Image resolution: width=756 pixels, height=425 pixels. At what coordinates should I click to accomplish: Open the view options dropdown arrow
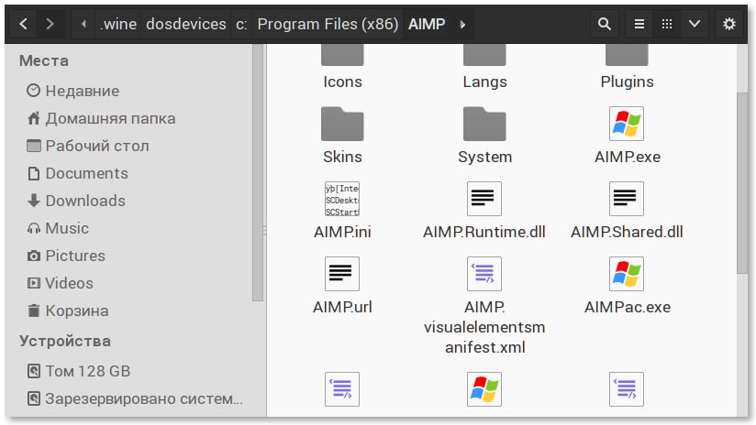tap(695, 24)
